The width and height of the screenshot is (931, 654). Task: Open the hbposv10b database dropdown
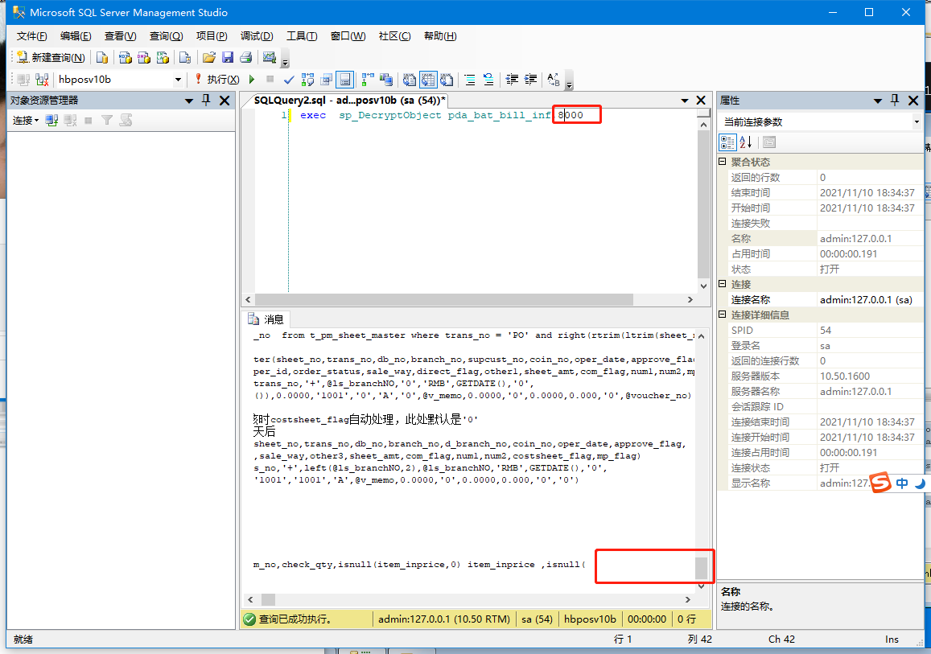pyautogui.click(x=178, y=80)
